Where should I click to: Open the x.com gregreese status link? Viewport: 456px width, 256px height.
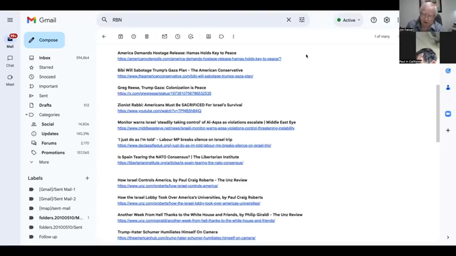[164, 94]
